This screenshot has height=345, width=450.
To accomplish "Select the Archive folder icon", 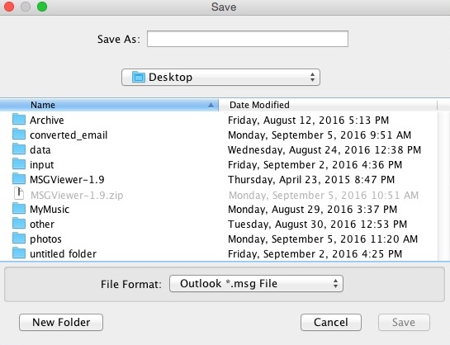I will (x=19, y=120).
